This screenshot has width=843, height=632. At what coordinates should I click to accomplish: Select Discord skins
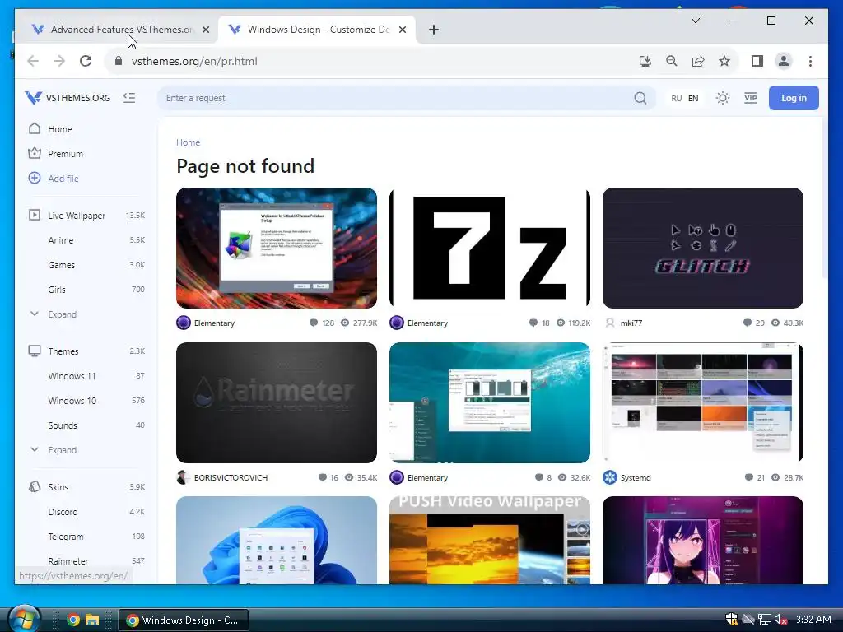pos(63,512)
